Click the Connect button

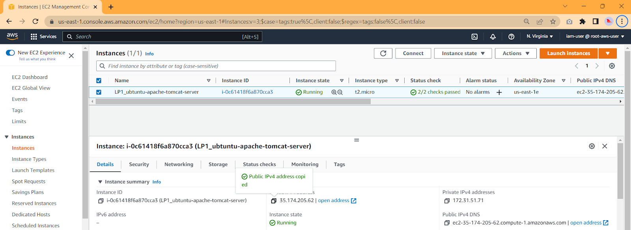tap(413, 53)
